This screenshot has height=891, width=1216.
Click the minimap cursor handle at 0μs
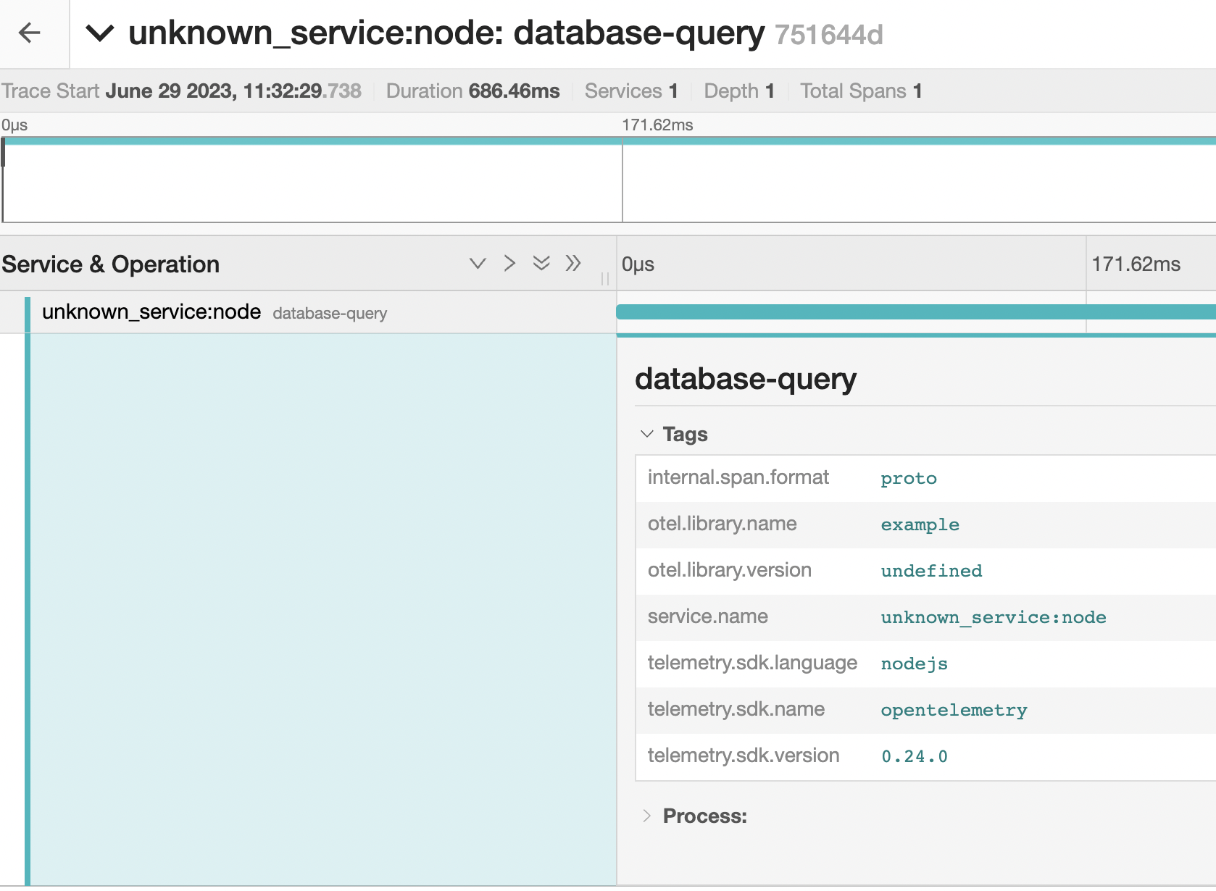3,152
